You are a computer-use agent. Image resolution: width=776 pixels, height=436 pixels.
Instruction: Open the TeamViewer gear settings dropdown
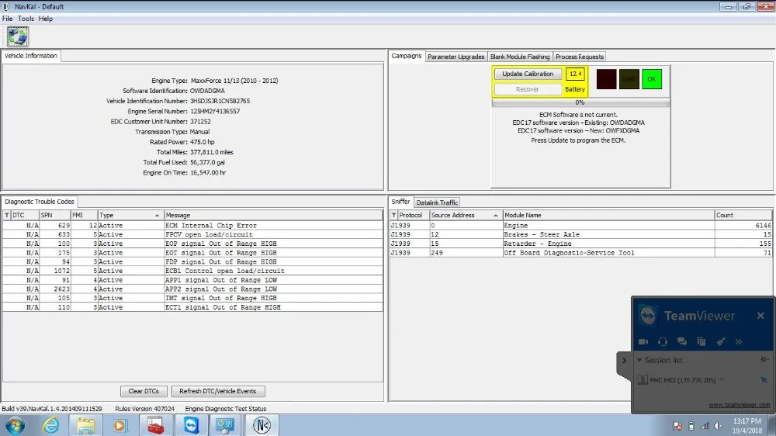(x=764, y=360)
